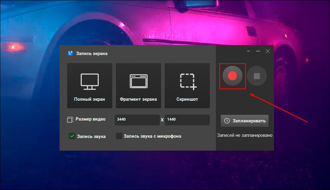Click the Записей не запланировано status text
This screenshot has width=330, height=190.
(x=245, y=135)
